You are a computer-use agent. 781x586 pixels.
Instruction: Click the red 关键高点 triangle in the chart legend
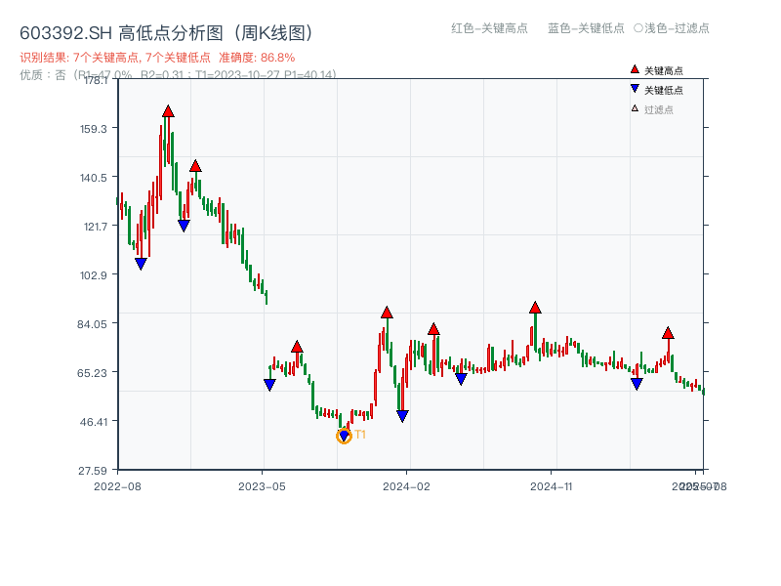pos(634,70)
